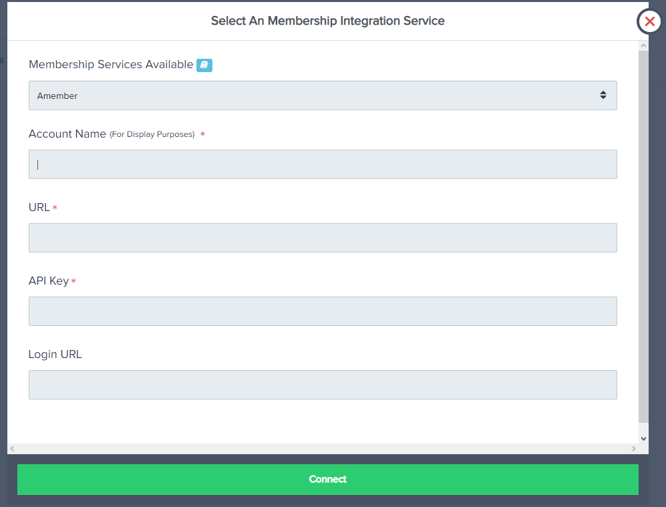Open the Membership Services Available dropdown

click(322, 96)
